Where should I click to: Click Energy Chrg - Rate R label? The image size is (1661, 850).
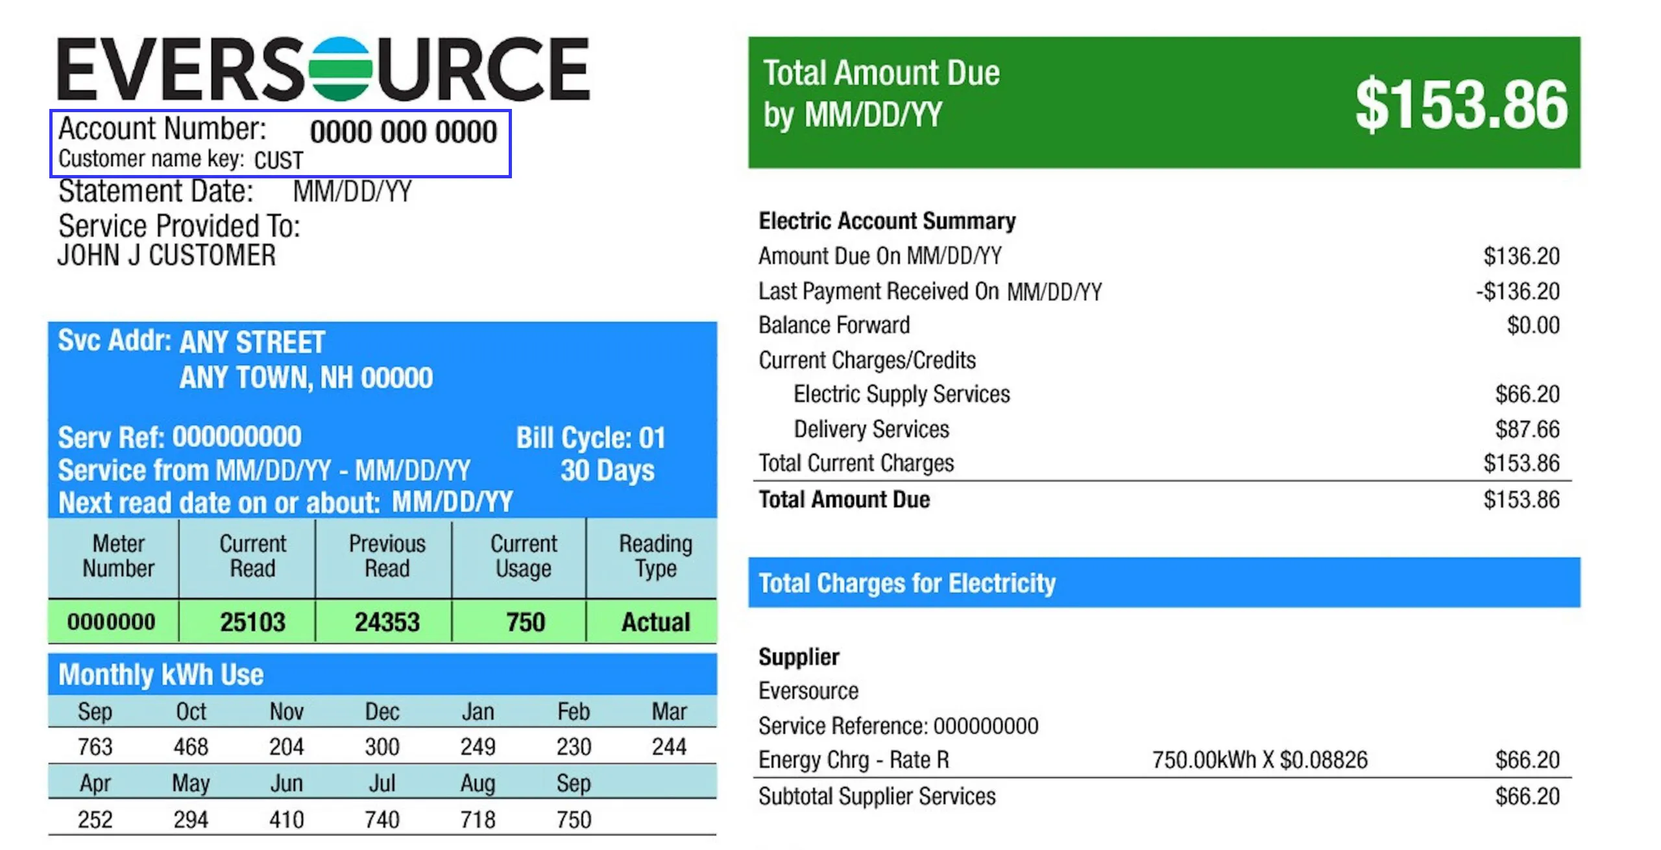854,760
